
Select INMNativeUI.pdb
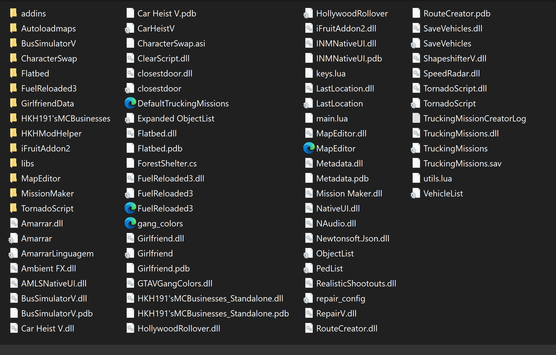coord(343,59)
